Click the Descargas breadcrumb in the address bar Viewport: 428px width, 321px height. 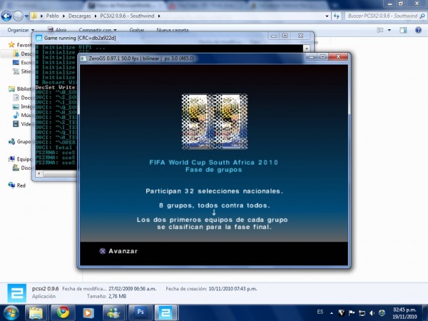(79, 16)
